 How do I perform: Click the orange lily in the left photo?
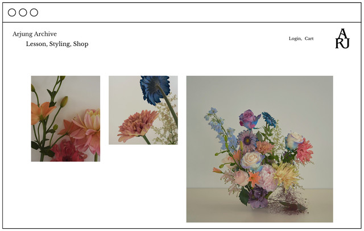point(43,112)
